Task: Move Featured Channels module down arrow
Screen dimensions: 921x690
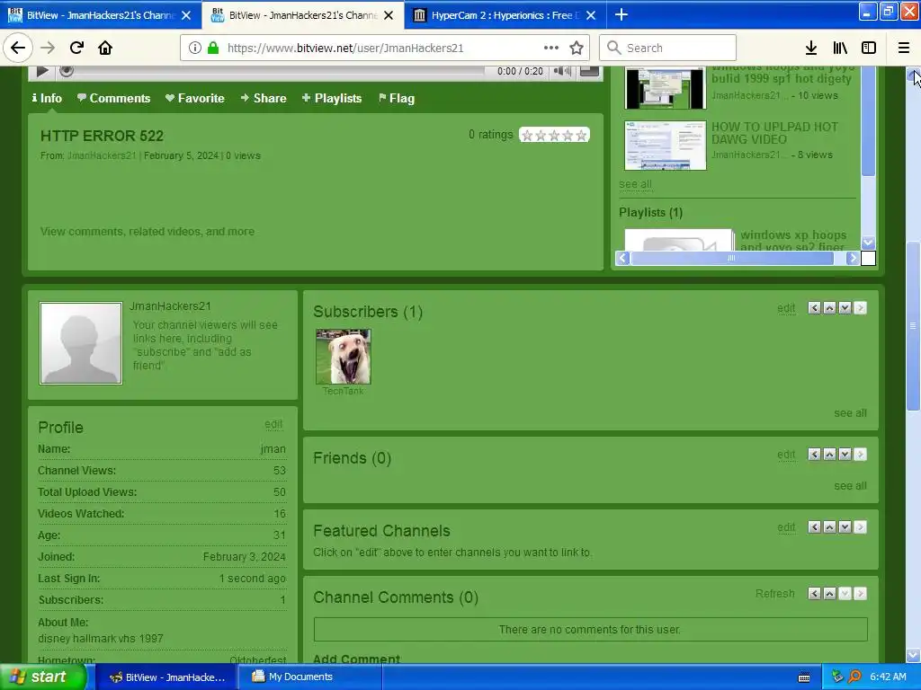Action: pos(845,526)
